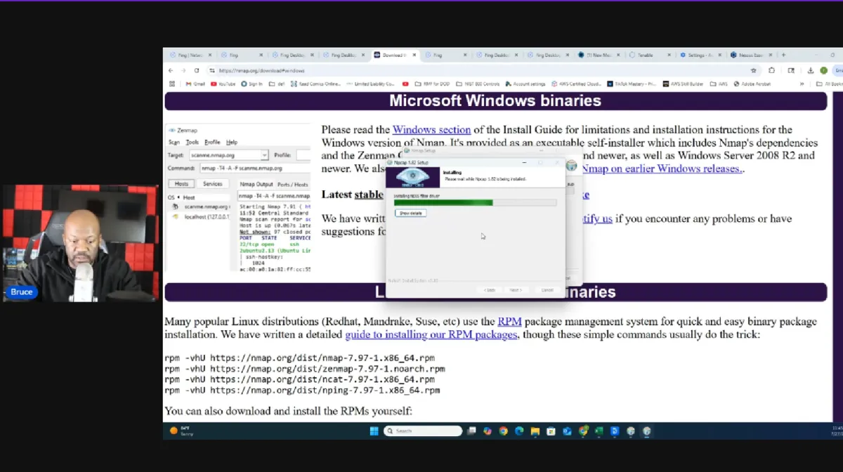
Task: Open the TikTok Mastery bookmark
Action: pyautogui.click(x=632, y=84)
